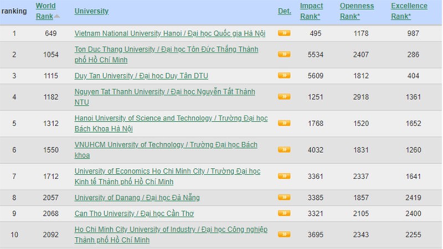443x249 pixels.
Task: Click details icon for Nguyen Tat Thanh University
Action: click(284, 97)
